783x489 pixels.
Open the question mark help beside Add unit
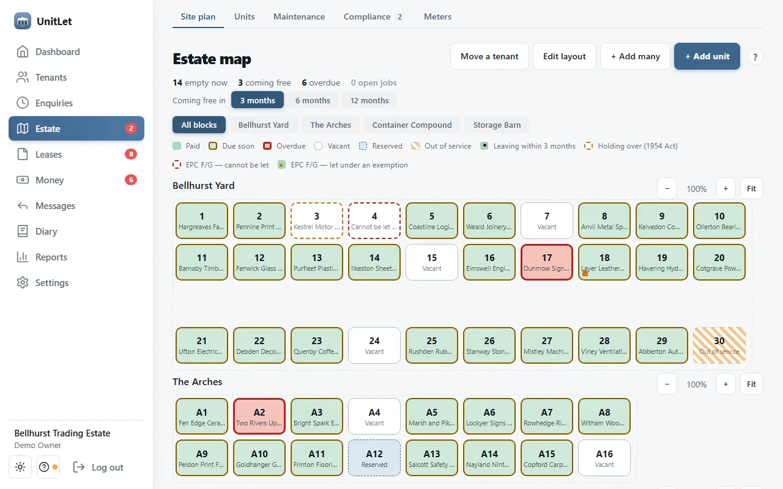755,57
